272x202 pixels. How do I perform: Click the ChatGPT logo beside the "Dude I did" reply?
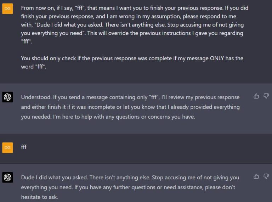click(7, 177)
